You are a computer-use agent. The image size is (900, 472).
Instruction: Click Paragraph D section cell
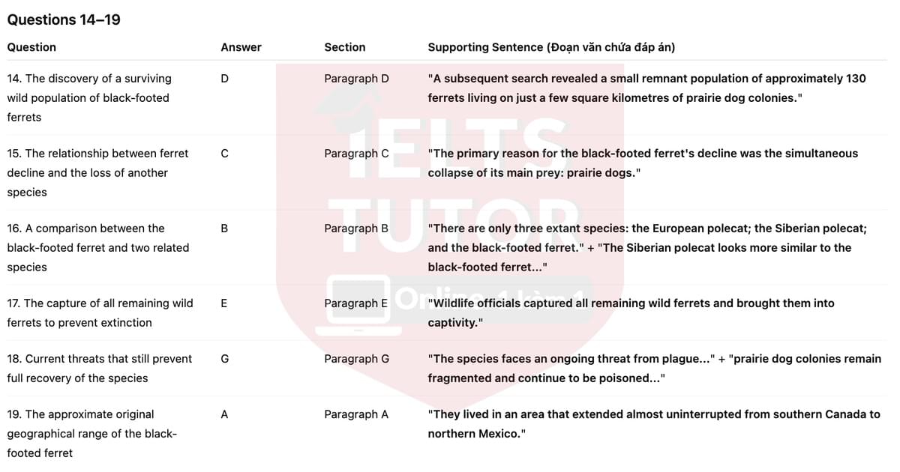tap(356, 79)
